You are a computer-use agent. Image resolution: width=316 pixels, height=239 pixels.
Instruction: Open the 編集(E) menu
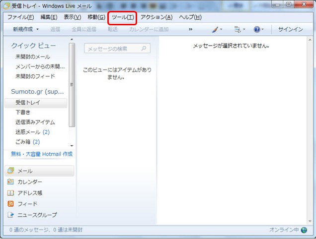click(49, 17)
